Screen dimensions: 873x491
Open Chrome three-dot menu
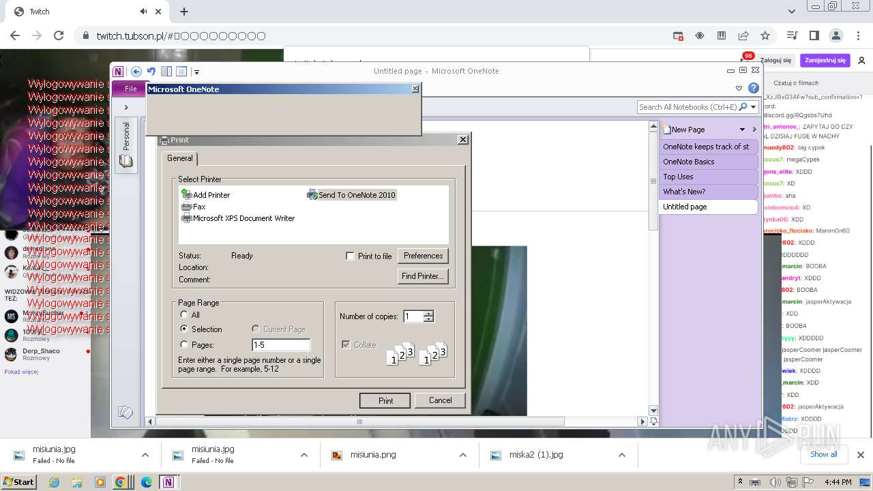click(858, 35)
